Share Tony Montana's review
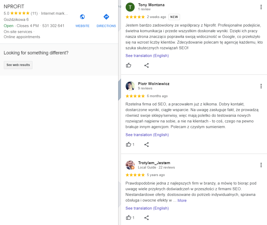 (147, 65)
